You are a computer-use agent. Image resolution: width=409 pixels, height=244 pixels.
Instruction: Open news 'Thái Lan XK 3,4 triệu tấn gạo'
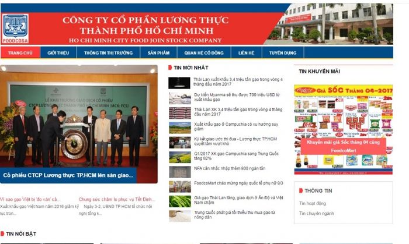click(238, 112)
